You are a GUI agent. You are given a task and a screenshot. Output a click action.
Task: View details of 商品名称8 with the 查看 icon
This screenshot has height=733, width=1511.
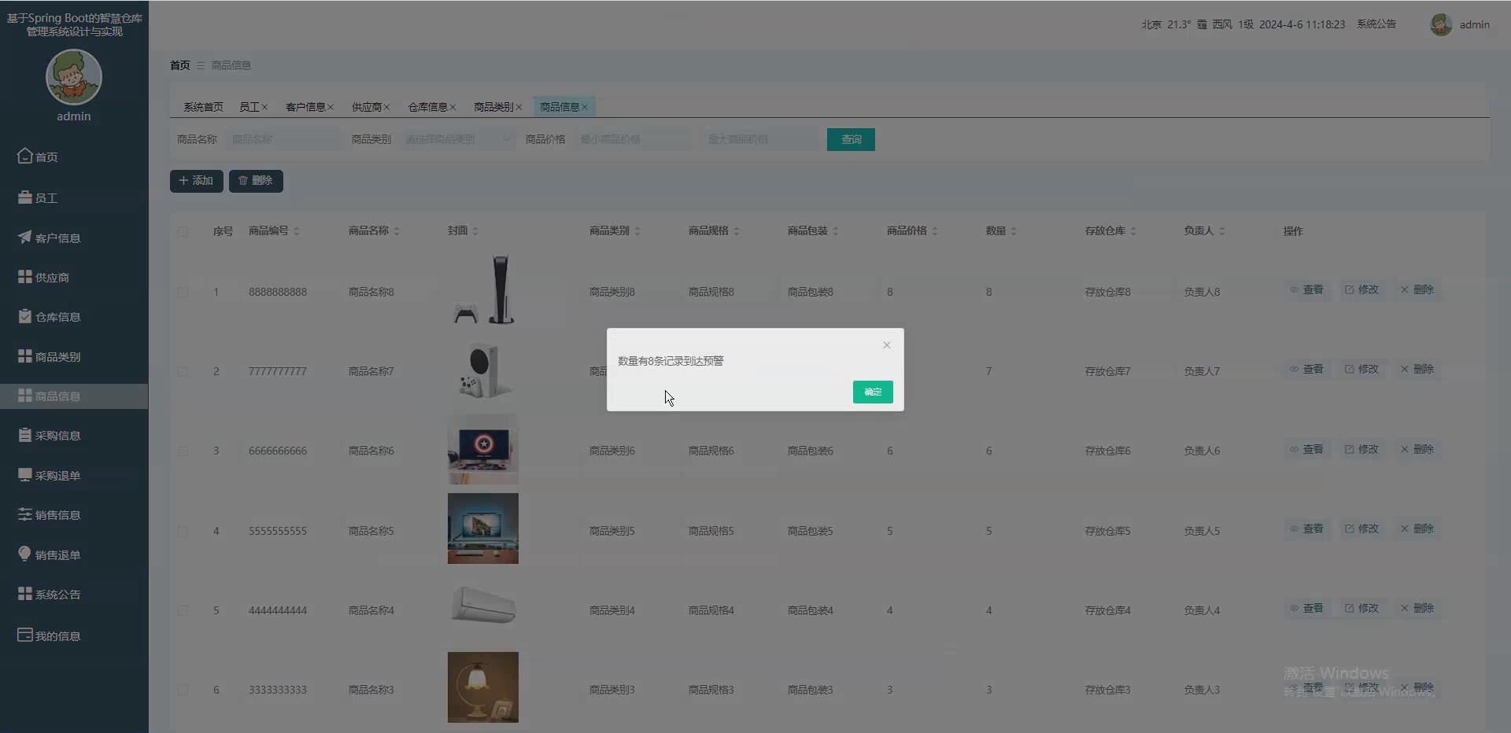pos(1306,289)
